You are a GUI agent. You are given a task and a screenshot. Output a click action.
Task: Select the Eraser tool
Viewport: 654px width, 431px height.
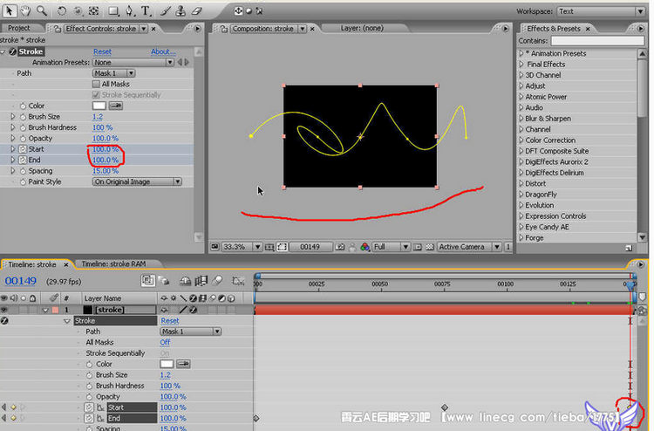click(x=197, y=10)
